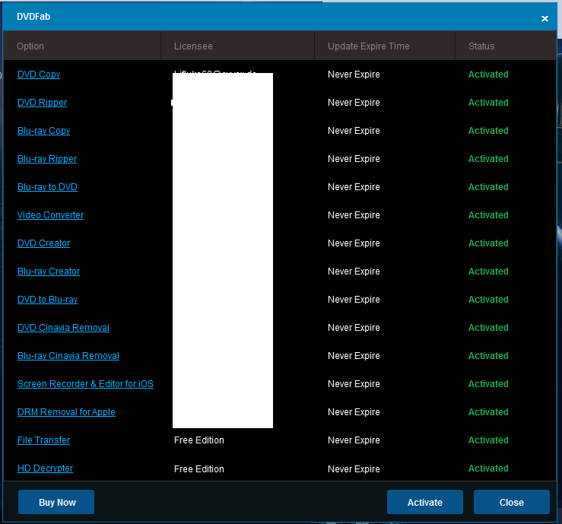Open the Blu-ray Copy link

coord(43,131)
